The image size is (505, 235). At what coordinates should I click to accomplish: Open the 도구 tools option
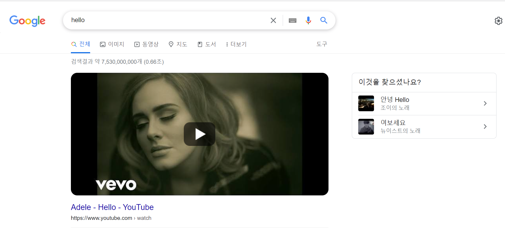322,44
